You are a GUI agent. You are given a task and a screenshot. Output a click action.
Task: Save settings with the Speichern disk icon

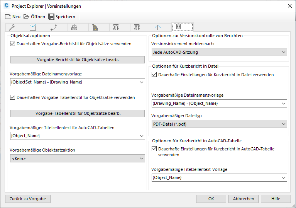tap(51, 17)
